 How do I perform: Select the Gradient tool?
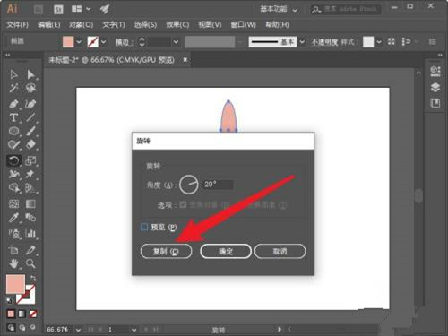30,204
